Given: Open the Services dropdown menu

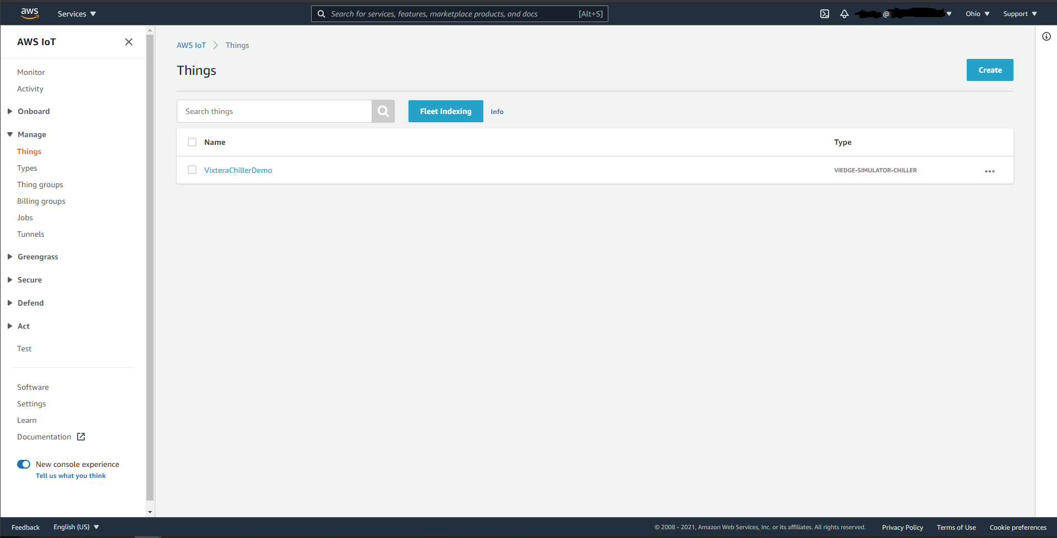Looking at the screenshot, I should (77, 14).
